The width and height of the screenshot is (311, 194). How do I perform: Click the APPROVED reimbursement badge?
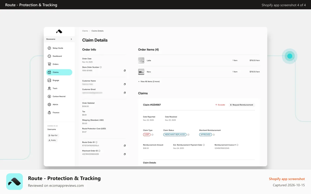pos(206,135)
